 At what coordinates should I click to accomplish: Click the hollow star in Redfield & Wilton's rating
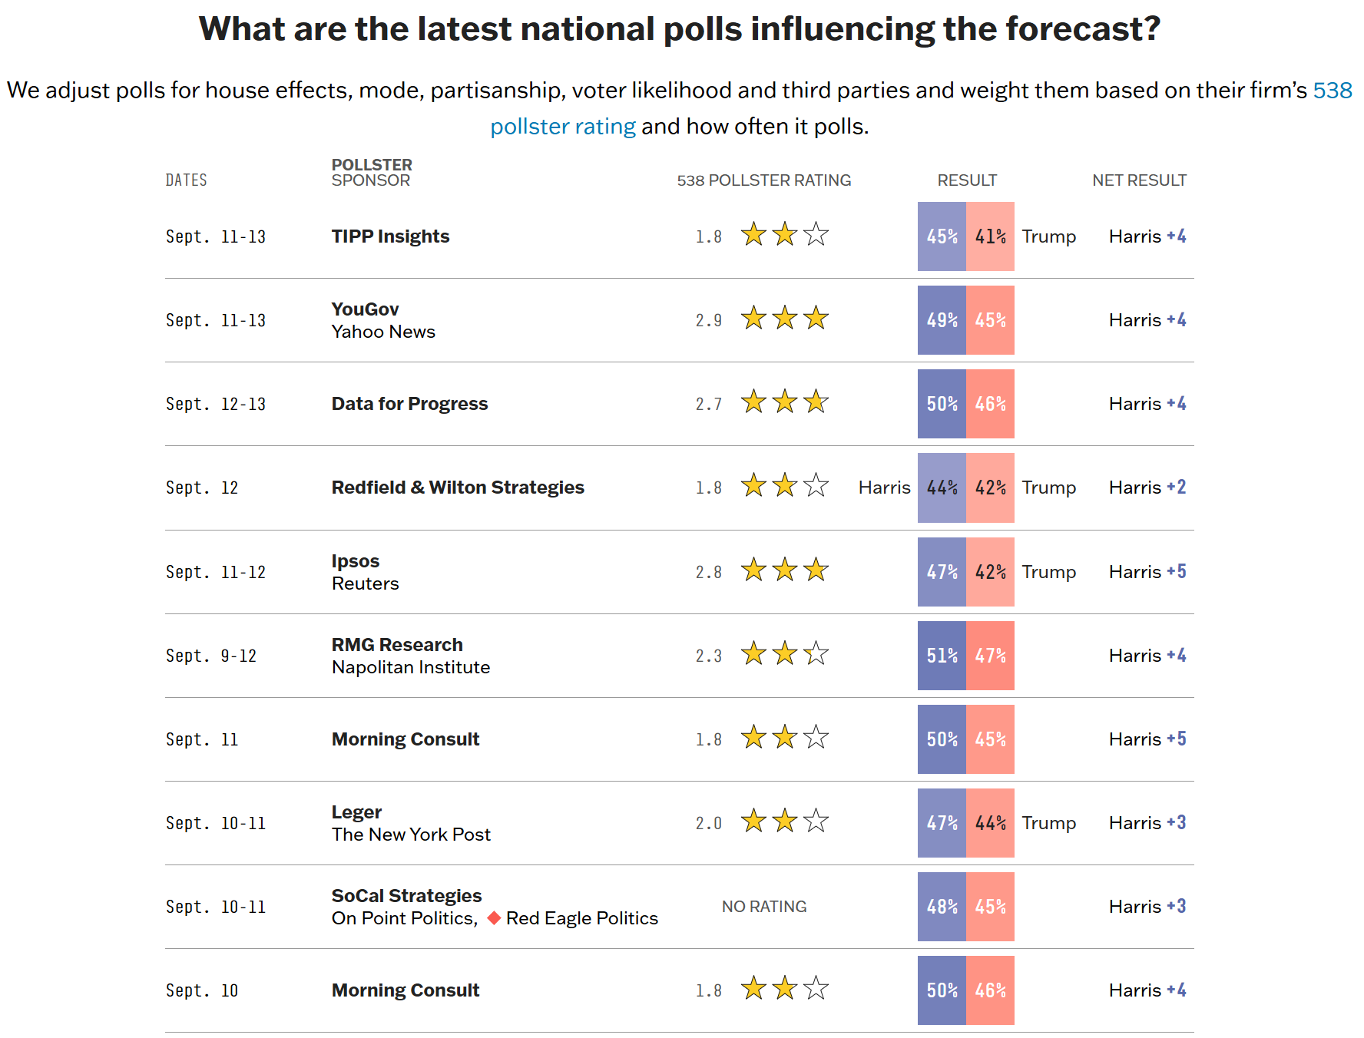coord(816,486)
